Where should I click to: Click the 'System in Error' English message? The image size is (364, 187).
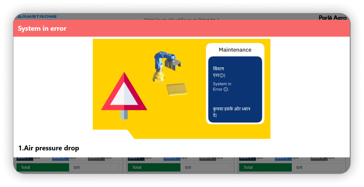pos(222,87)
